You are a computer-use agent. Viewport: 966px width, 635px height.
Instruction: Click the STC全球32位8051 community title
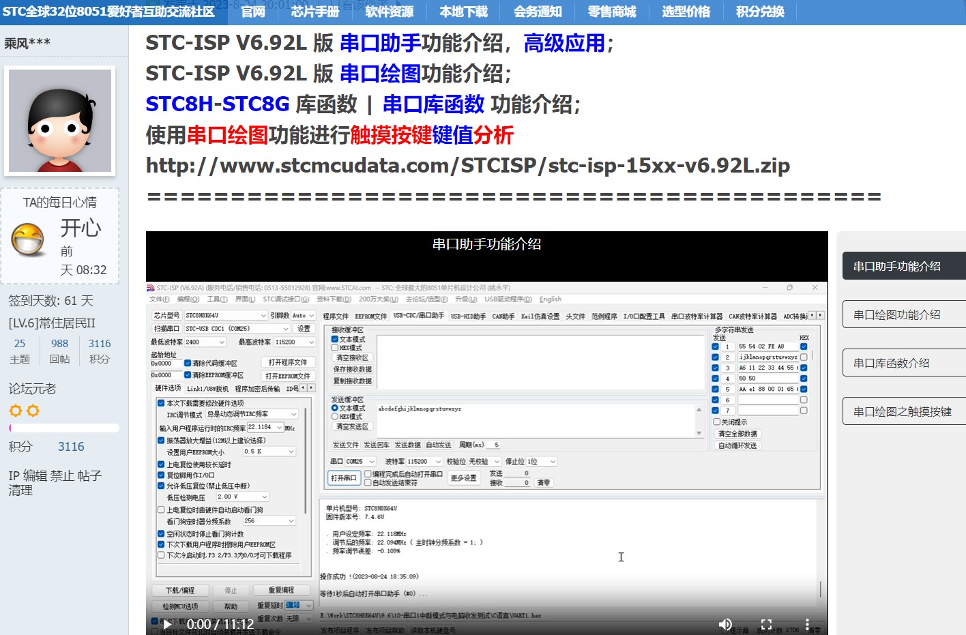coord(108,12)
